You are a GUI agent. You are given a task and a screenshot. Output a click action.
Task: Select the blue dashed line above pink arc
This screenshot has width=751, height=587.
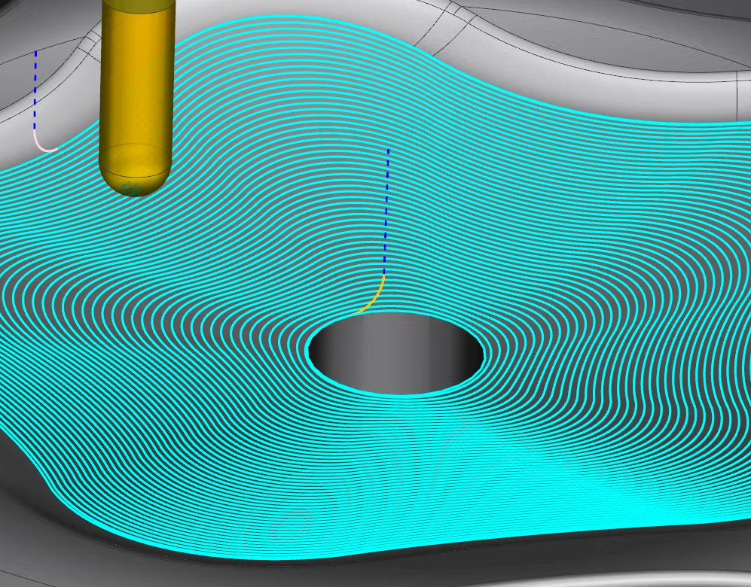35,90
